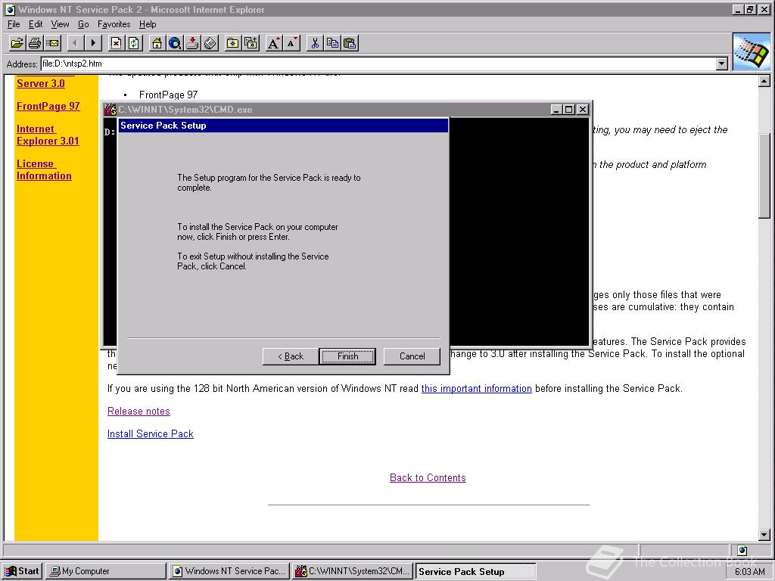This screenshot has height=581, width=775.
Task: Click the Open file toolbar icon
Action: pyautogui.click(x=17, y=43)
